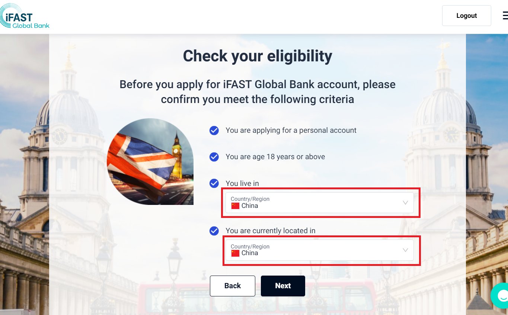Toggle the age 18 years checkmark

point(214,157)
